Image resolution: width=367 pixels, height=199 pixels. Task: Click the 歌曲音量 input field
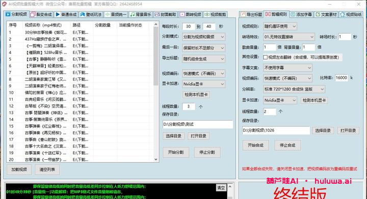coord(270,47)
